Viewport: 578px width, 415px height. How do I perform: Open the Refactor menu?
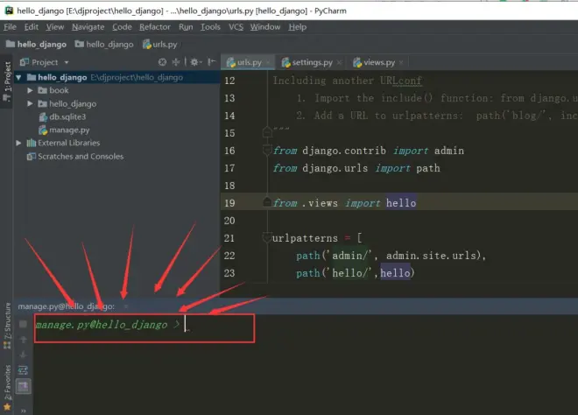coord(155,27)
